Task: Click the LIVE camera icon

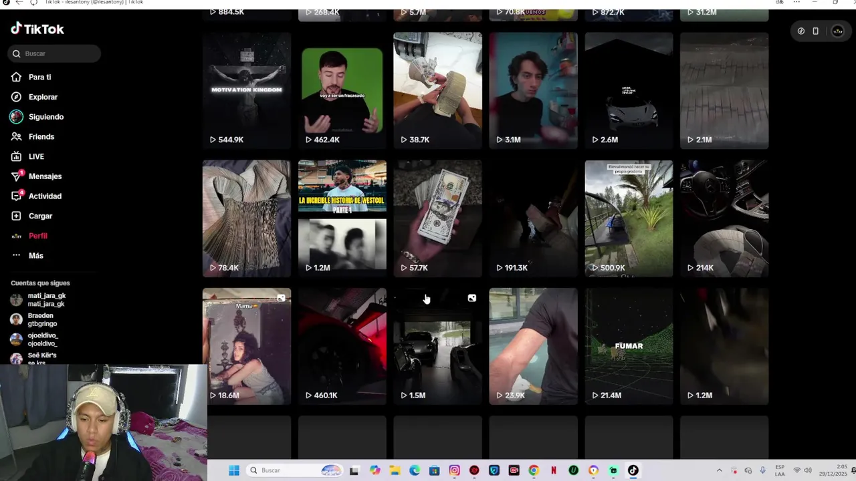Action: 16,156
